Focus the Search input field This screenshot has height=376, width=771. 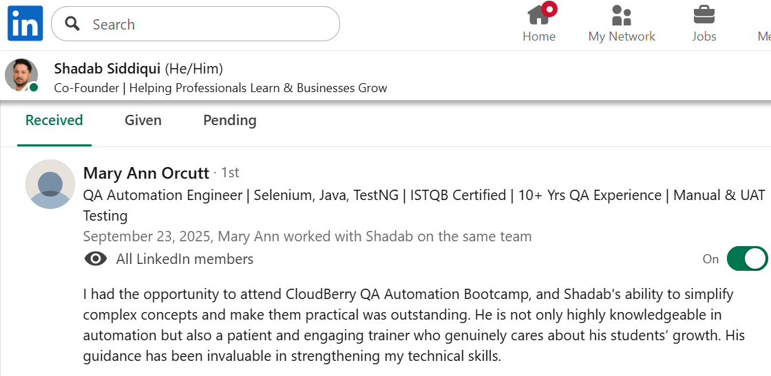pos(207,25)
